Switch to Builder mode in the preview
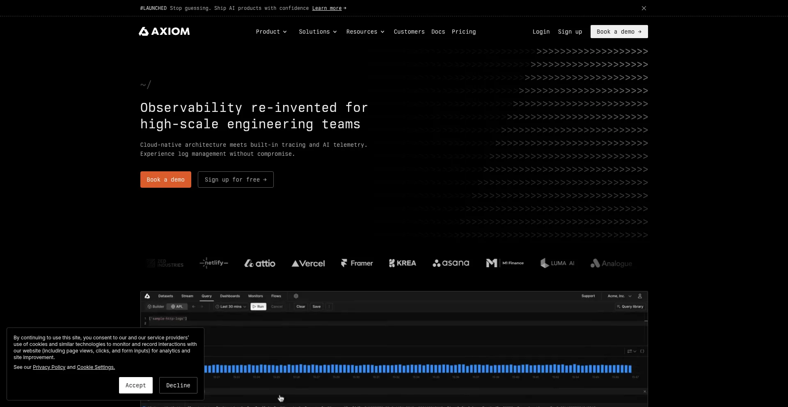 156,307
